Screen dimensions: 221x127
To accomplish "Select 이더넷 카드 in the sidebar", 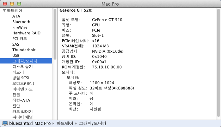I will tap(23, 89).
